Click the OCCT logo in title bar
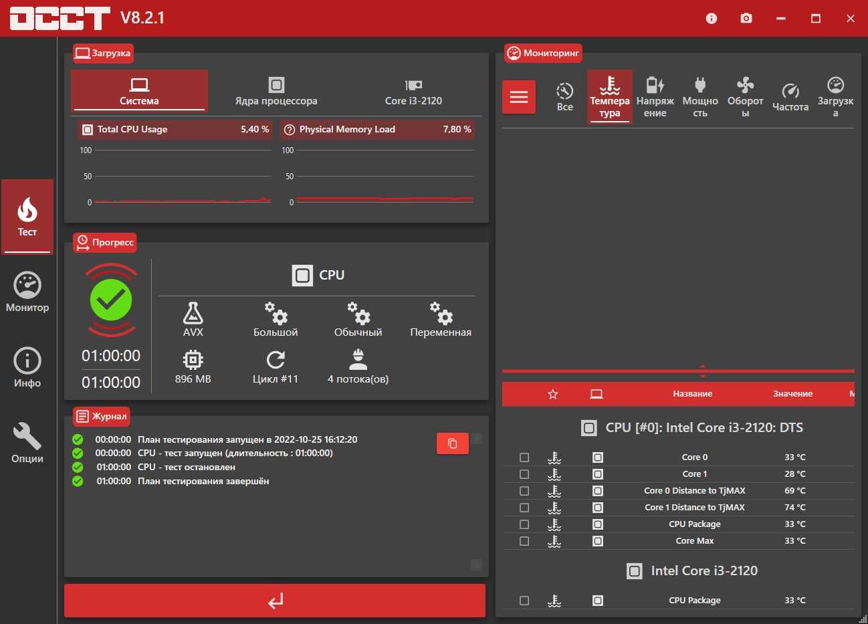Viewport: 868px width, 624px height. click(x=60, y=18)
